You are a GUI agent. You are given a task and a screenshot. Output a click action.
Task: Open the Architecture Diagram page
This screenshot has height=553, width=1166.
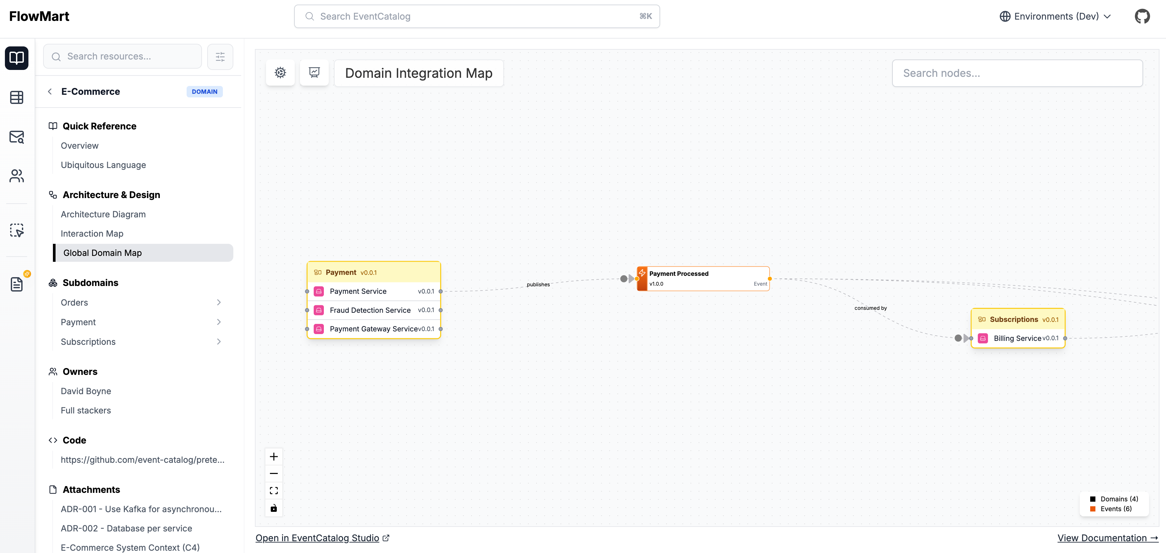pyautogui.click(x=103, y=214)
